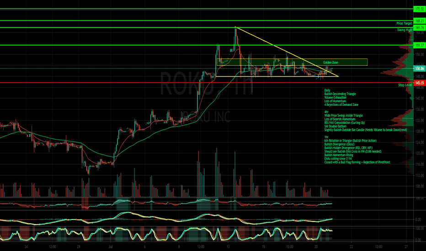Click 'RSI/Hist Consolidation (Curling Up)' note

(345, 123)
